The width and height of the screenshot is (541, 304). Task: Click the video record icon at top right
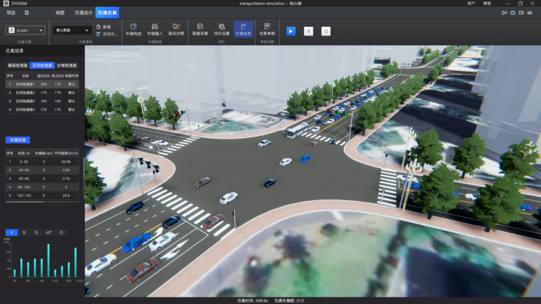coord(521,12)
